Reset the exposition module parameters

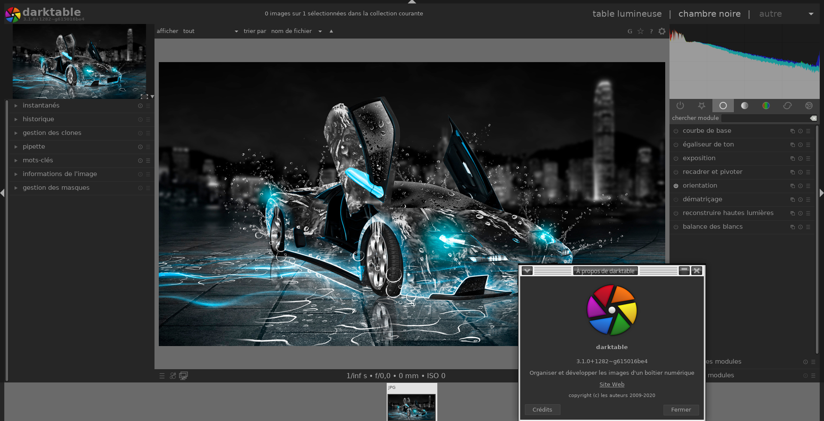coord(800,158)
